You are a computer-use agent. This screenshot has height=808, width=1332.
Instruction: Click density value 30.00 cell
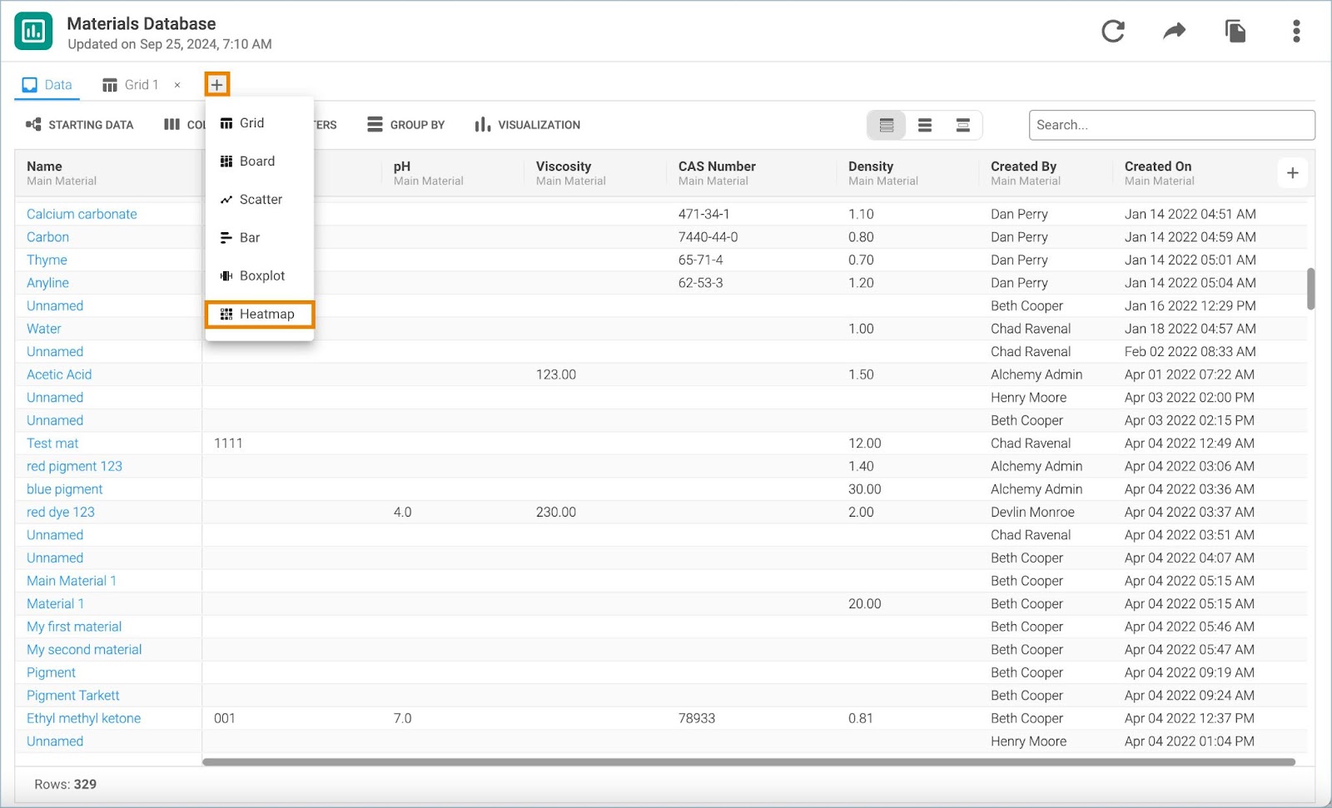(865, 489)
